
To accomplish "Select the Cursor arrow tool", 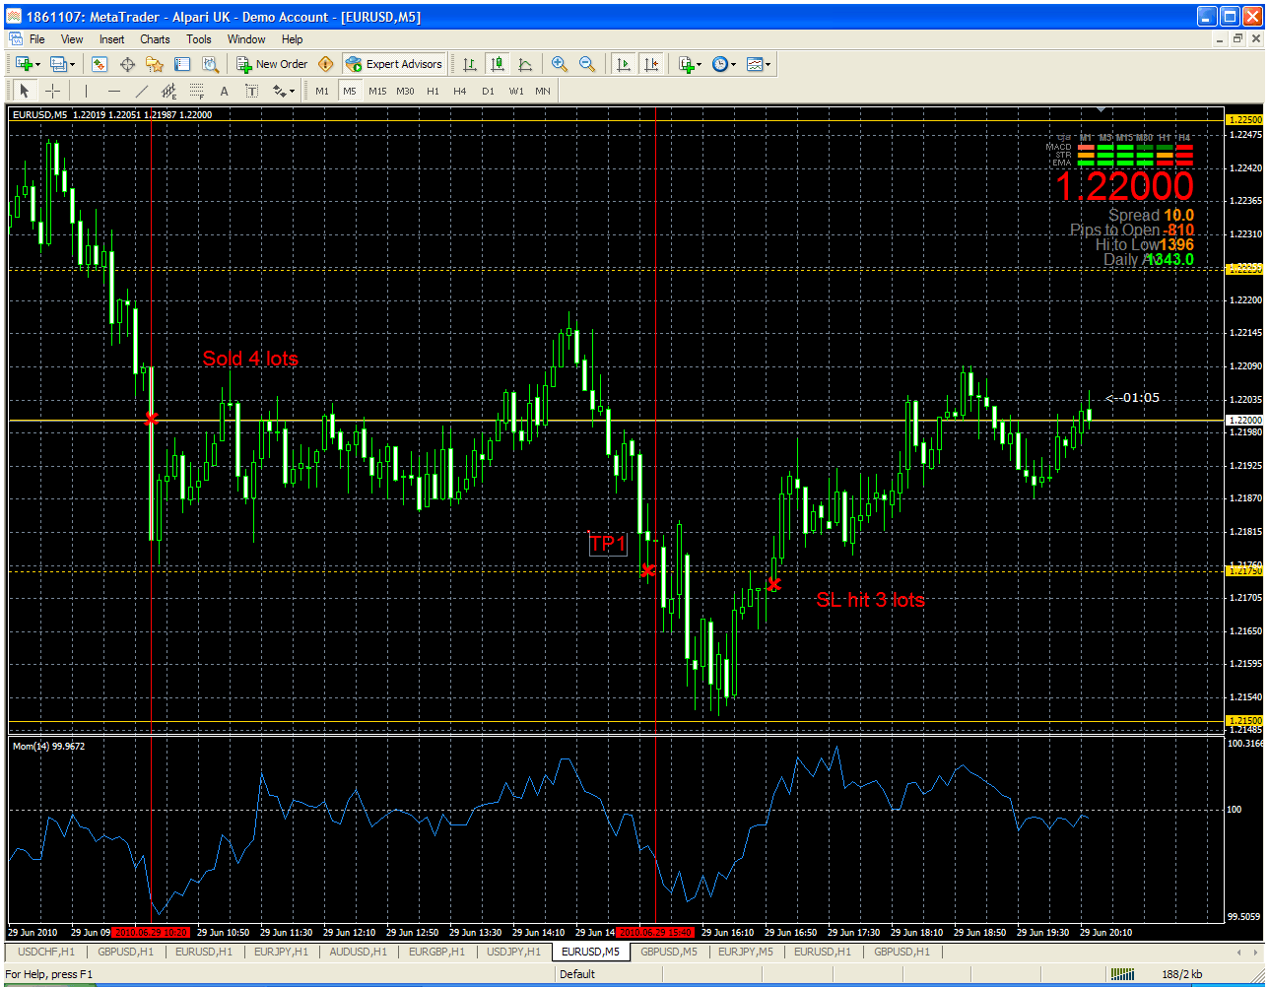I will pos(25,91).
